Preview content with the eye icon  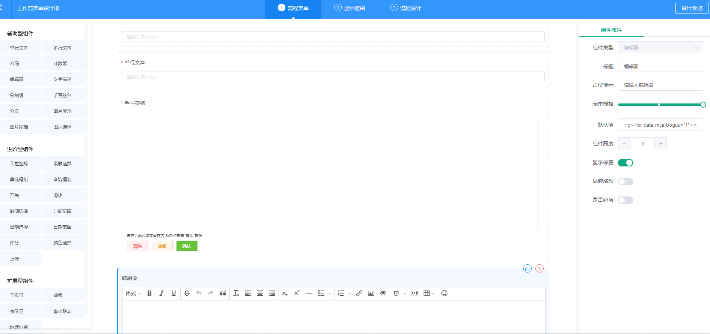coord(383,294)
